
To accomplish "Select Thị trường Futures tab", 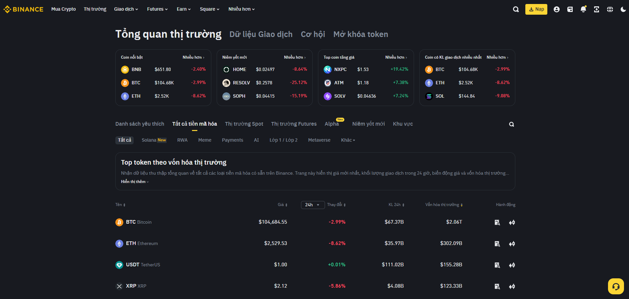I will point(294,124).
